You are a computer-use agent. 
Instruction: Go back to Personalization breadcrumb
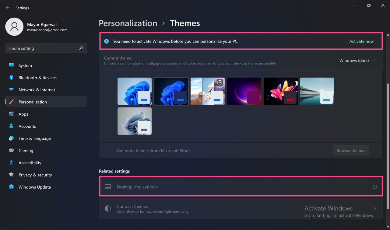(x=128, y=23)
